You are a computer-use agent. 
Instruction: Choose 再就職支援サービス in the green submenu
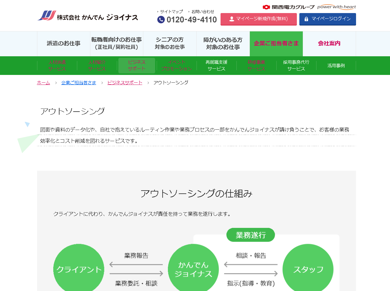point(216,66)
